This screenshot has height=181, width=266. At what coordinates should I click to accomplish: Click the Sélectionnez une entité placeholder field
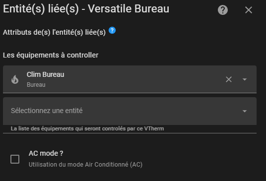pyautogui.click(x=130, y=111)
